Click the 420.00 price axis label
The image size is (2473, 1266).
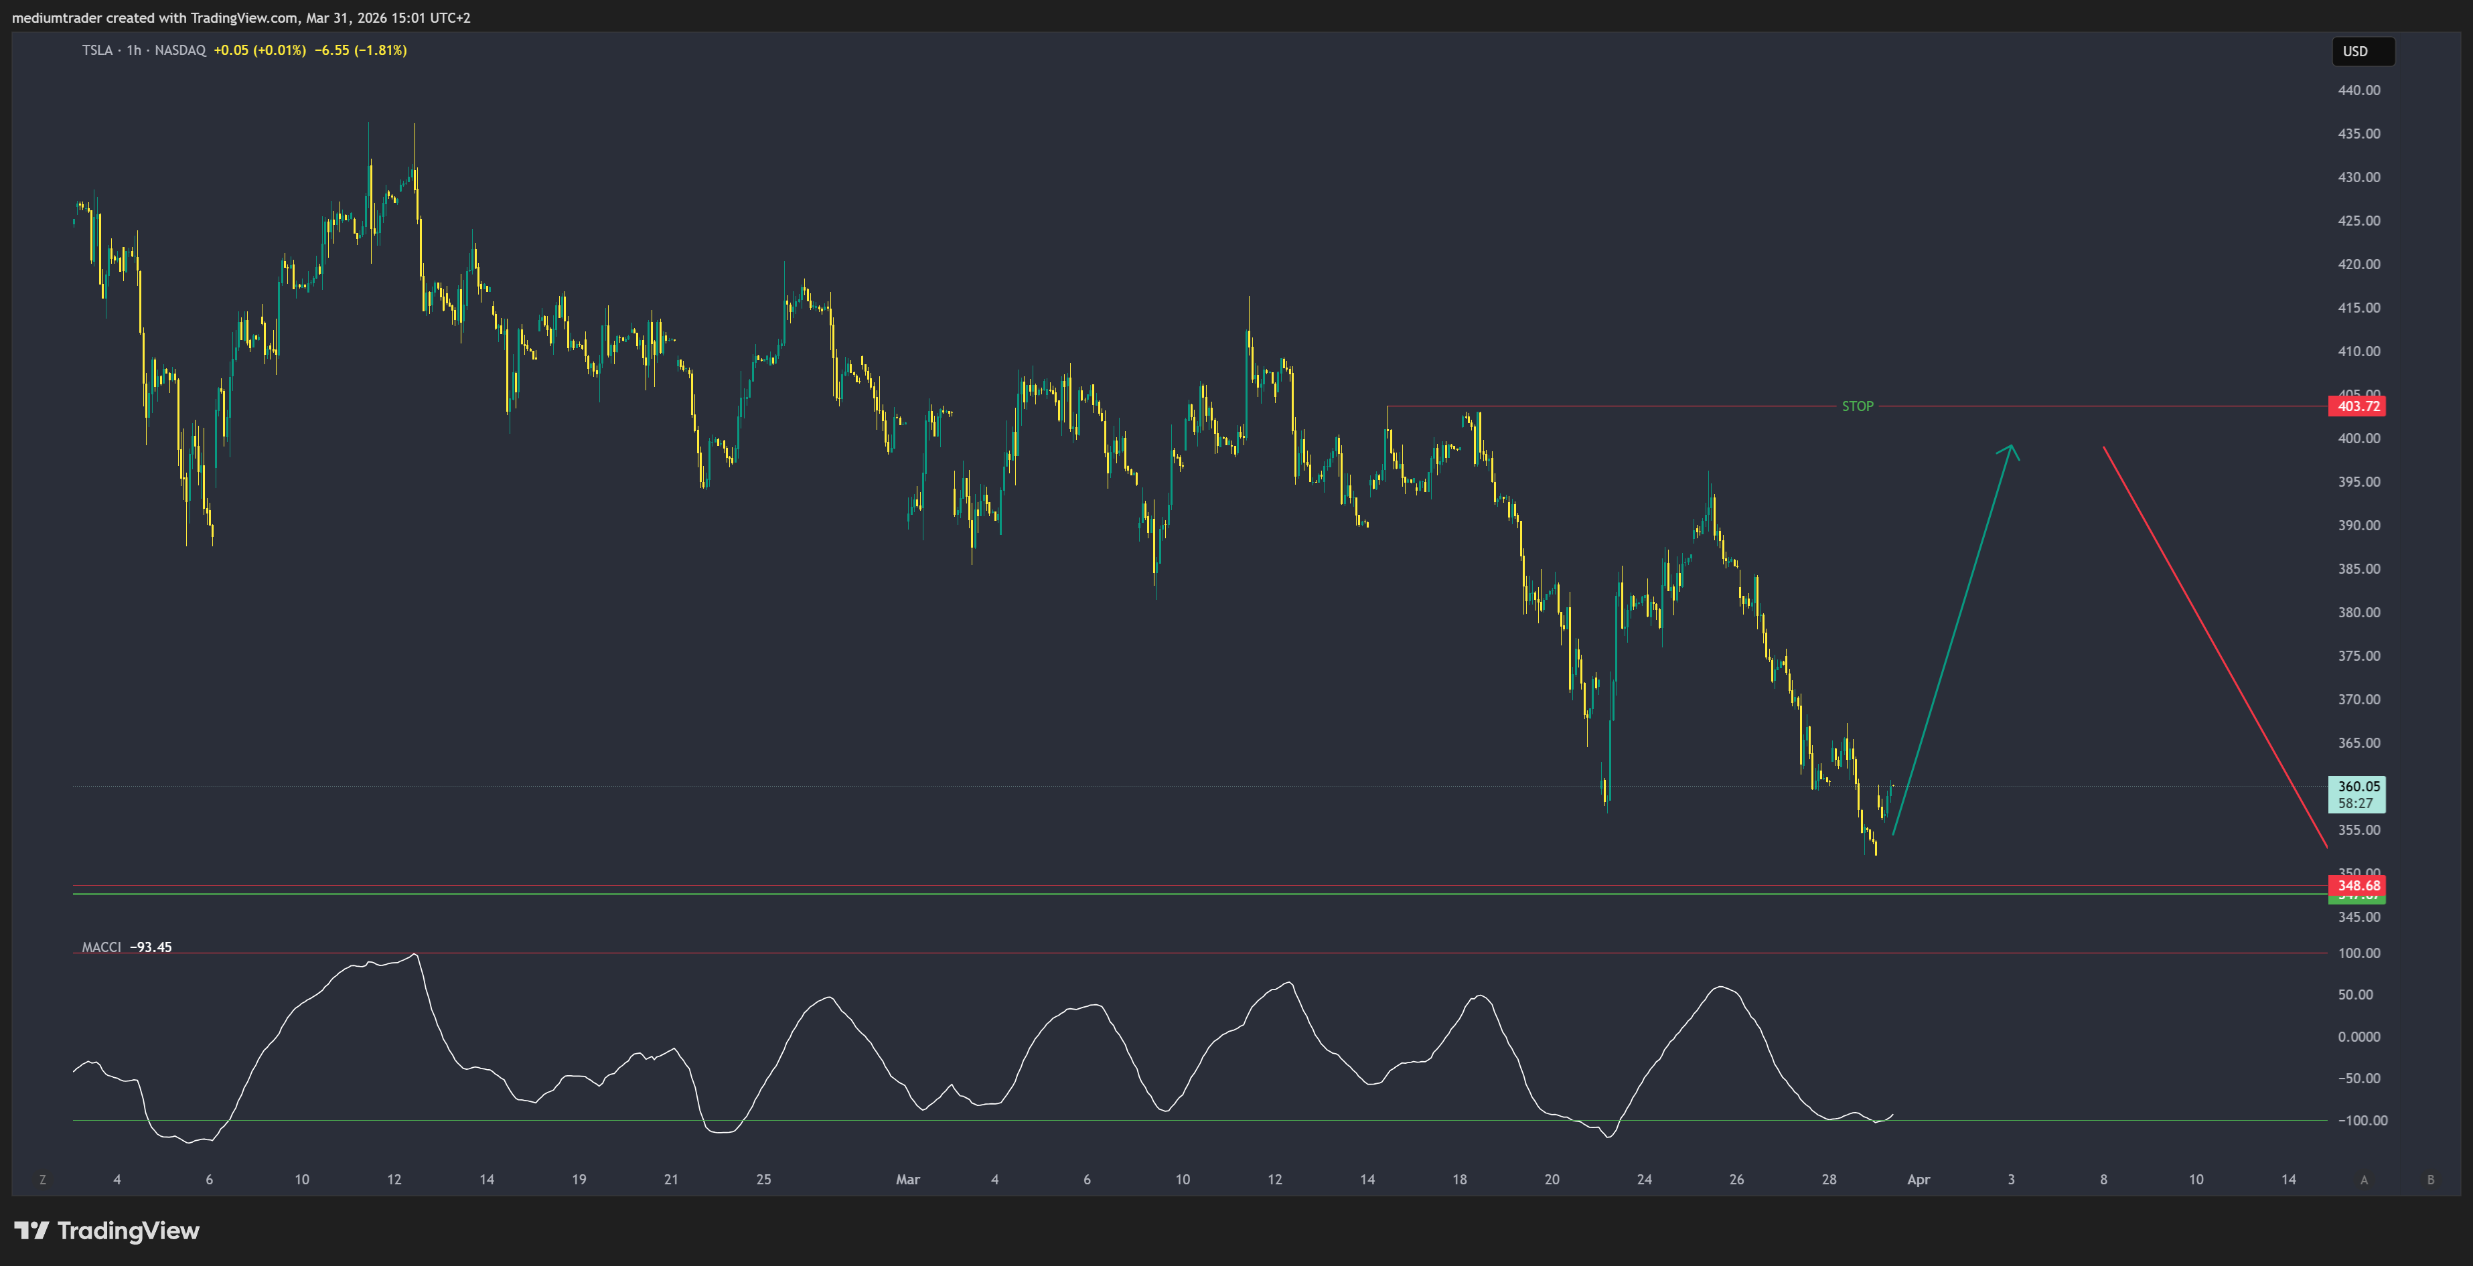coord(2358,264)
